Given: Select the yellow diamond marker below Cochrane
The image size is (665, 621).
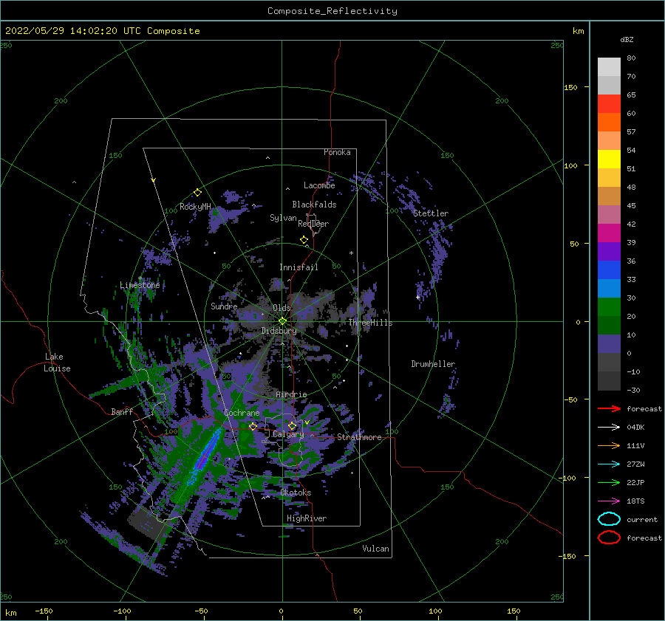Looking at the screenshot, I should coord(253,426).
